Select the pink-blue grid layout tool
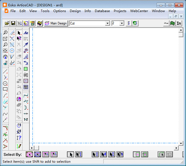 coord(19,99)
